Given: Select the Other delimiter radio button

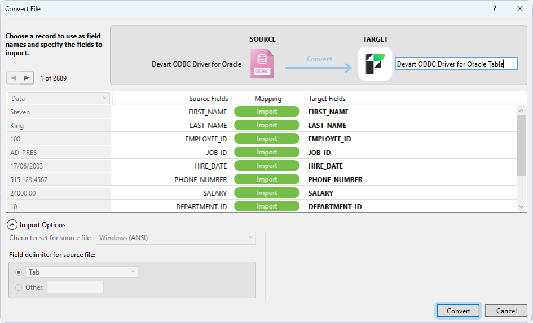Looking at the screenshot, I should tap(19, 287).
